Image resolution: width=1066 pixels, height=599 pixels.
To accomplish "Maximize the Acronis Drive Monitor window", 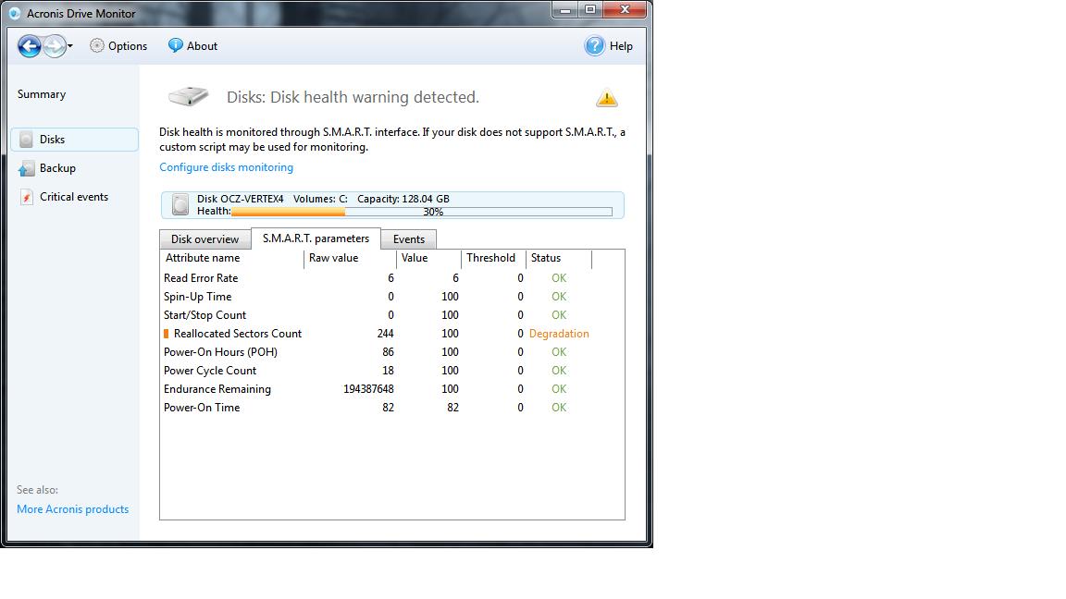I will coord(590,10).
